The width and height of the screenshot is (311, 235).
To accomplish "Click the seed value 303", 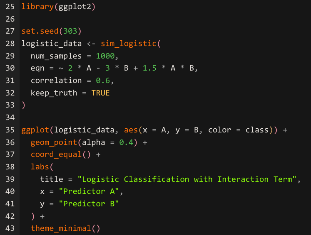I will [70, 31].
